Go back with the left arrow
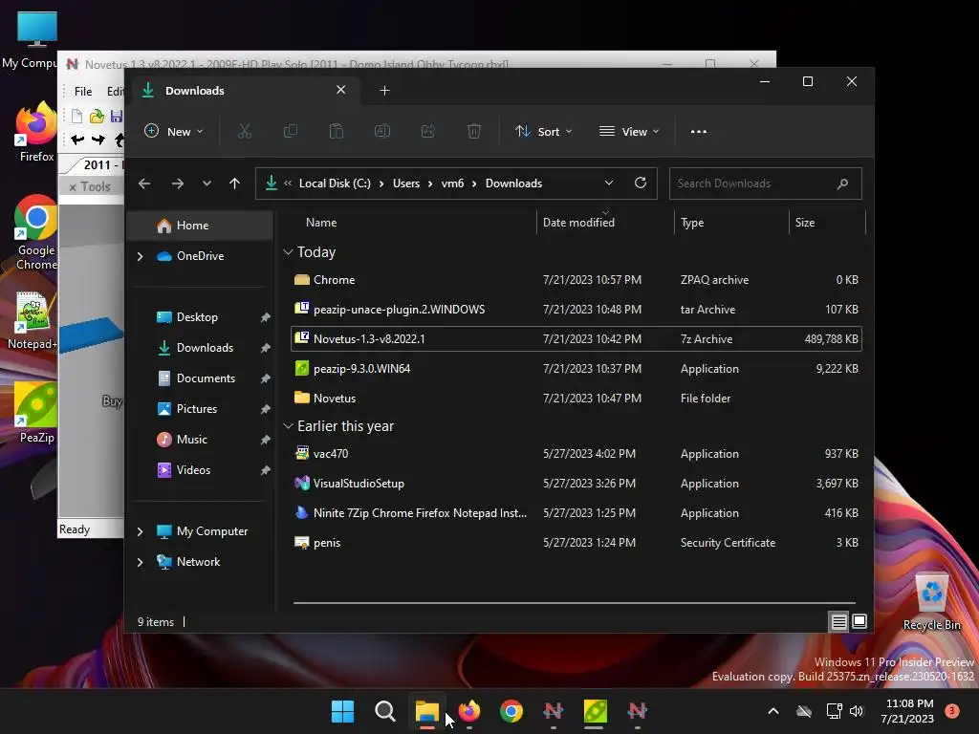 click(x=144, y=183)
